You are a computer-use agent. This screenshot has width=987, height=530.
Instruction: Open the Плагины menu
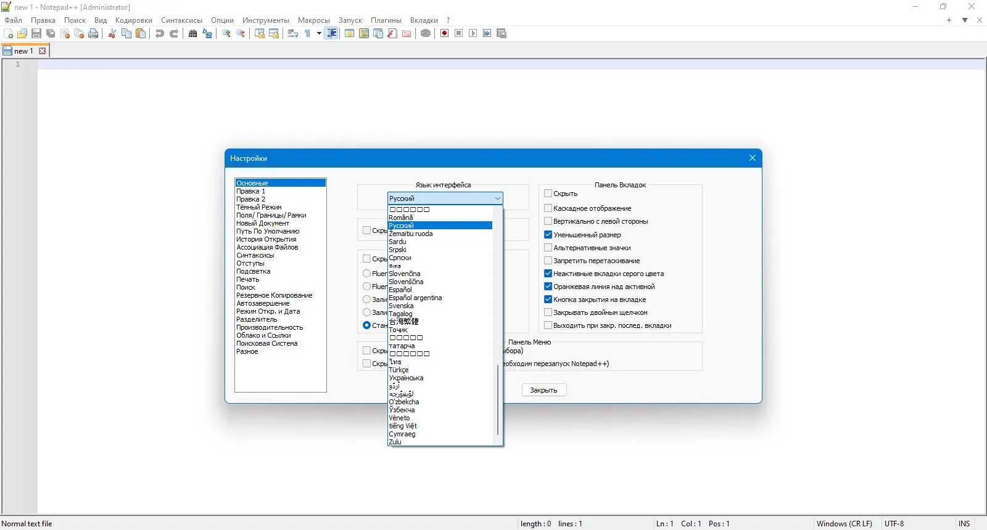tap(386, 20)
